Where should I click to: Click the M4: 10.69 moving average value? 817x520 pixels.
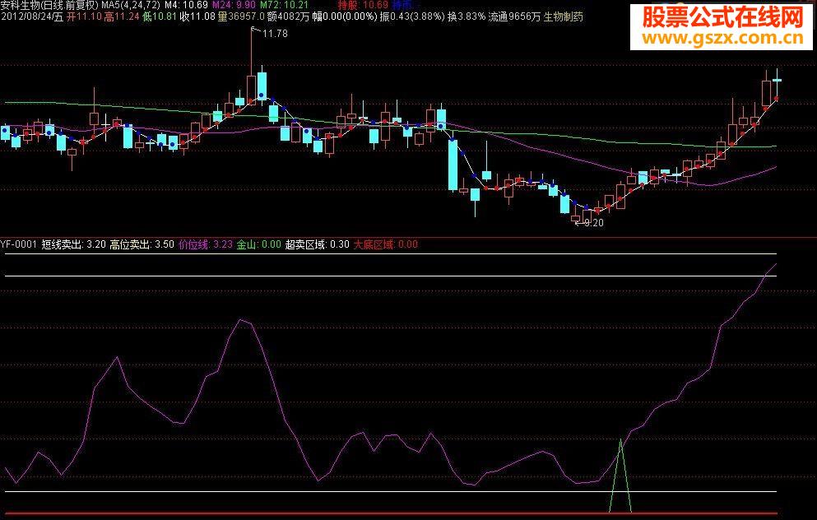[186, 5]
